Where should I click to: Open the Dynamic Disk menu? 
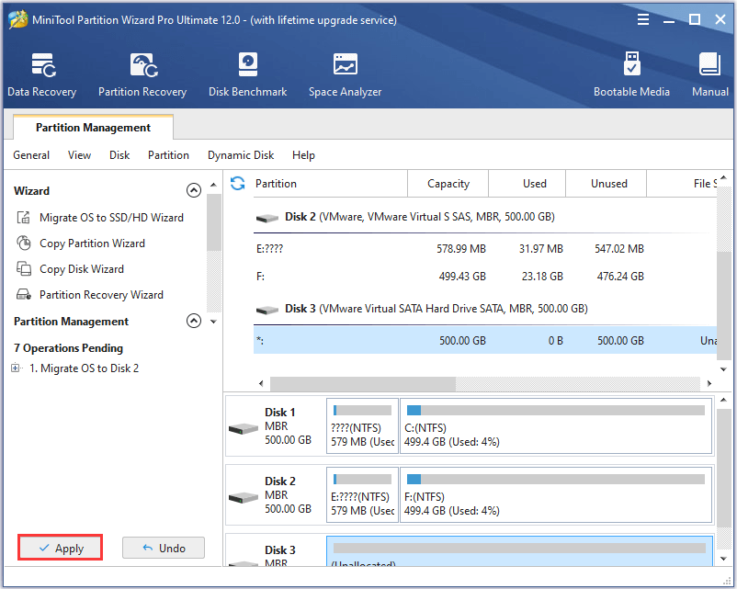[x=241, y=155]
